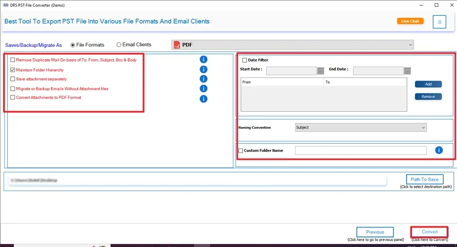Maximize the DRS PST File Converter window
457x247 pixels.
(436, 5)
